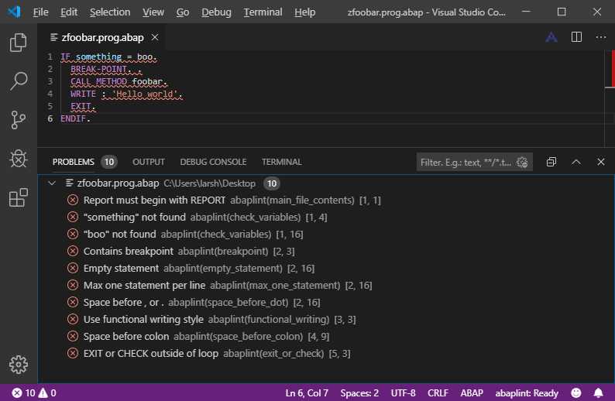
Task: Switch to the Debug Console tab
Action: coord(213,162)
